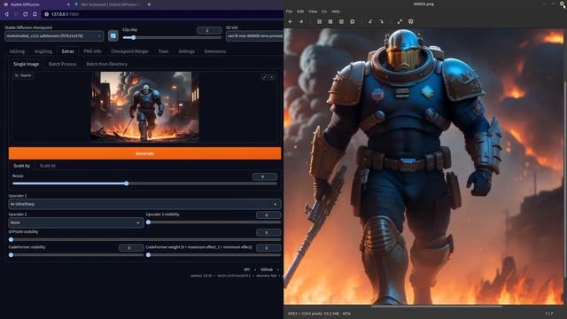Enter fullscreen mode in image viewer
This screenshot has width=567, height=319.
pos(400,21)
